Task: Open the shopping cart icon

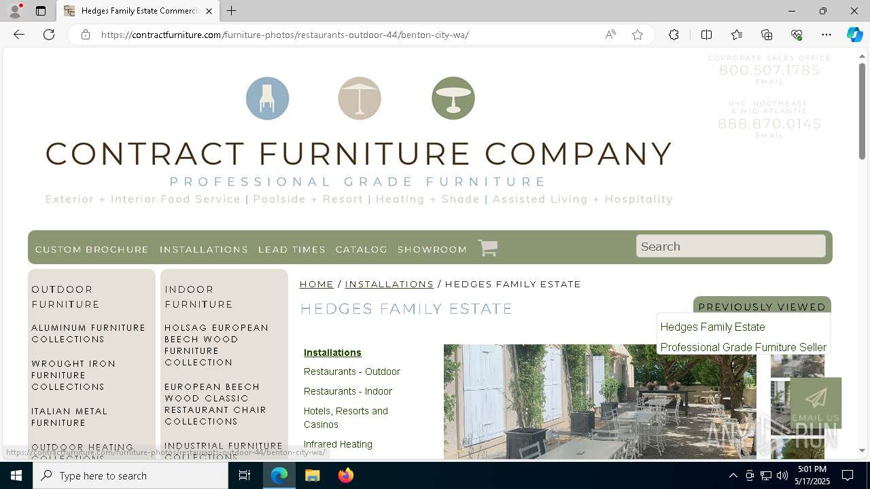Action: (x=487, y=248)
